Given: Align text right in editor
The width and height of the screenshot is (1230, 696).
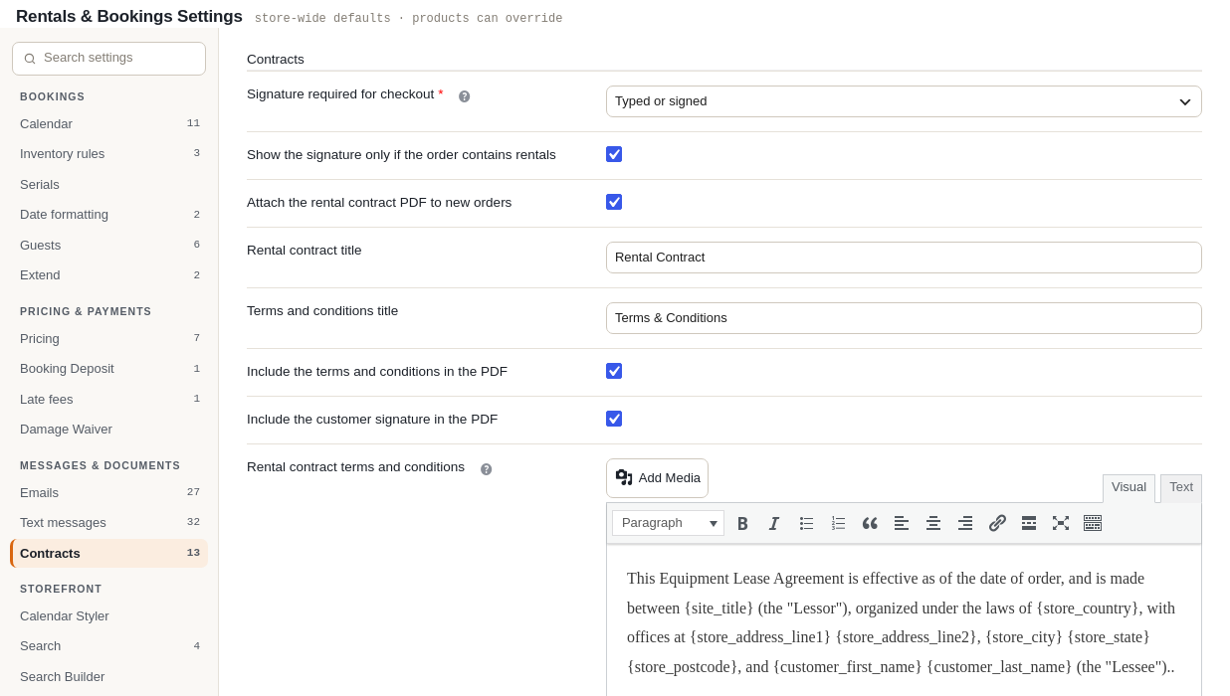Looking at the screenshot, I should click(x=965, y=523).
